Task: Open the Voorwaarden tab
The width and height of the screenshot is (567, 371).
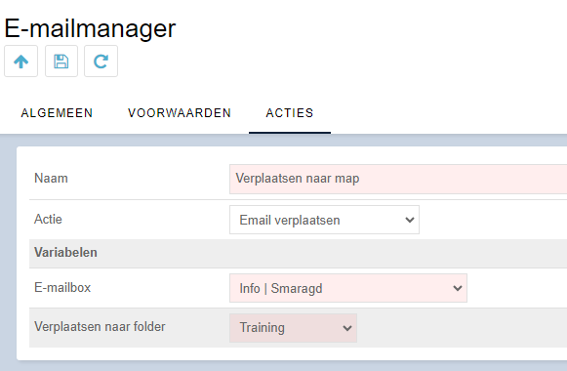Action: pyautogui.click(x=180, y=113)
